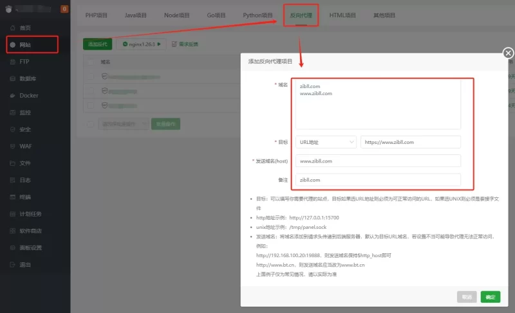The height and width of the screenshot is (313, 515).
Task: Close the 添加反向代理项目 dialog with X
Action: coord(508,53)
